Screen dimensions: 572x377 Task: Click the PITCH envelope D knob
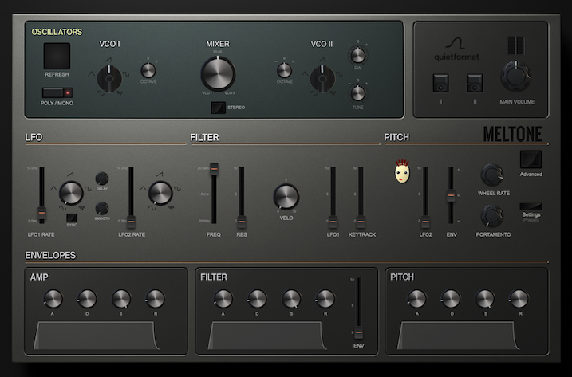pyautogui.click(x=452, y=299)
